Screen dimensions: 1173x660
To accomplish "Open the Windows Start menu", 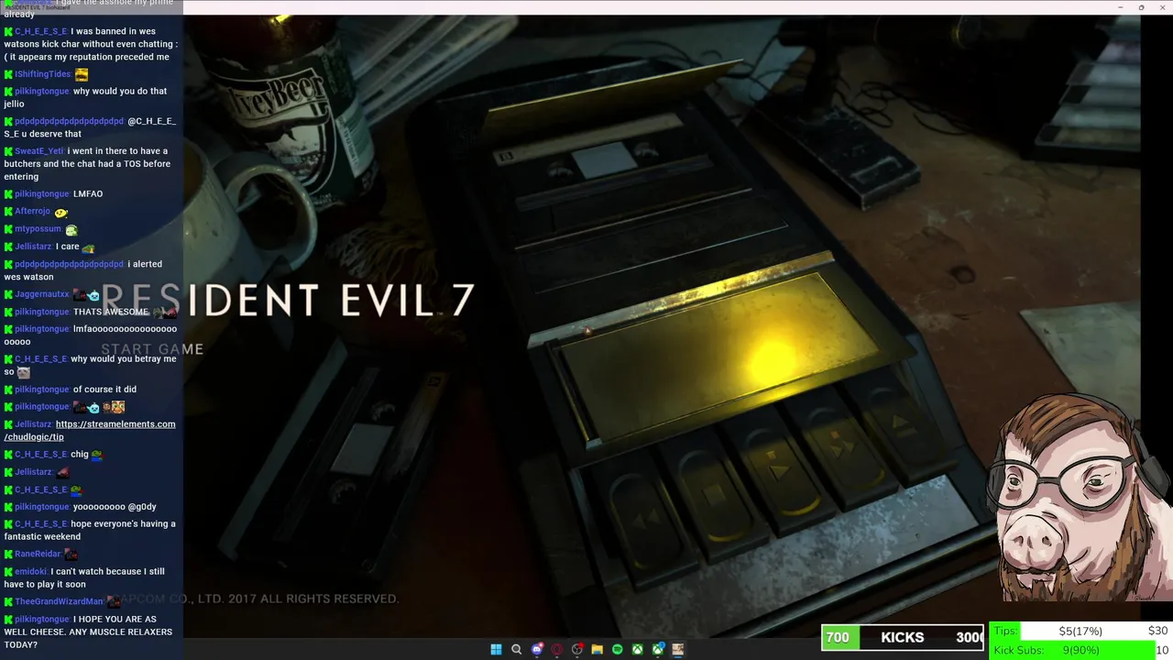I will point(496,649).
